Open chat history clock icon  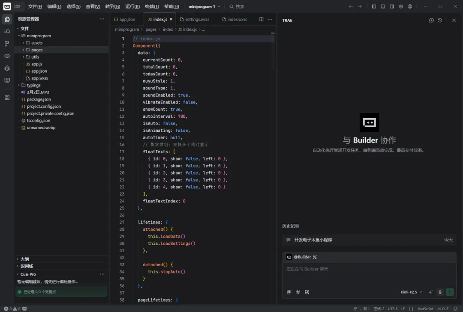440,21
